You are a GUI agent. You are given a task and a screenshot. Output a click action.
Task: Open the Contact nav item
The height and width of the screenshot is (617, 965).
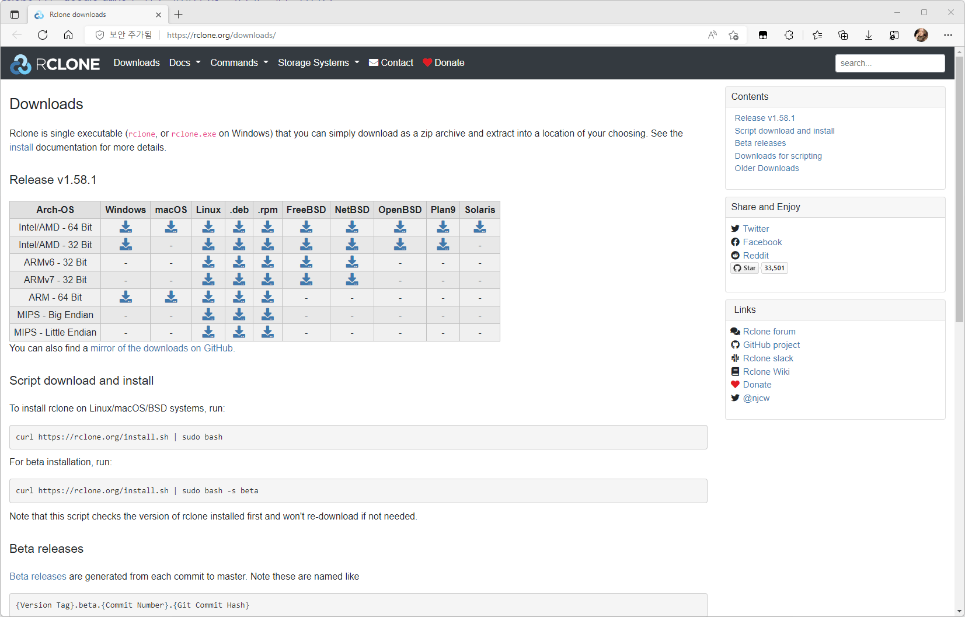click(x=391, y=63)
